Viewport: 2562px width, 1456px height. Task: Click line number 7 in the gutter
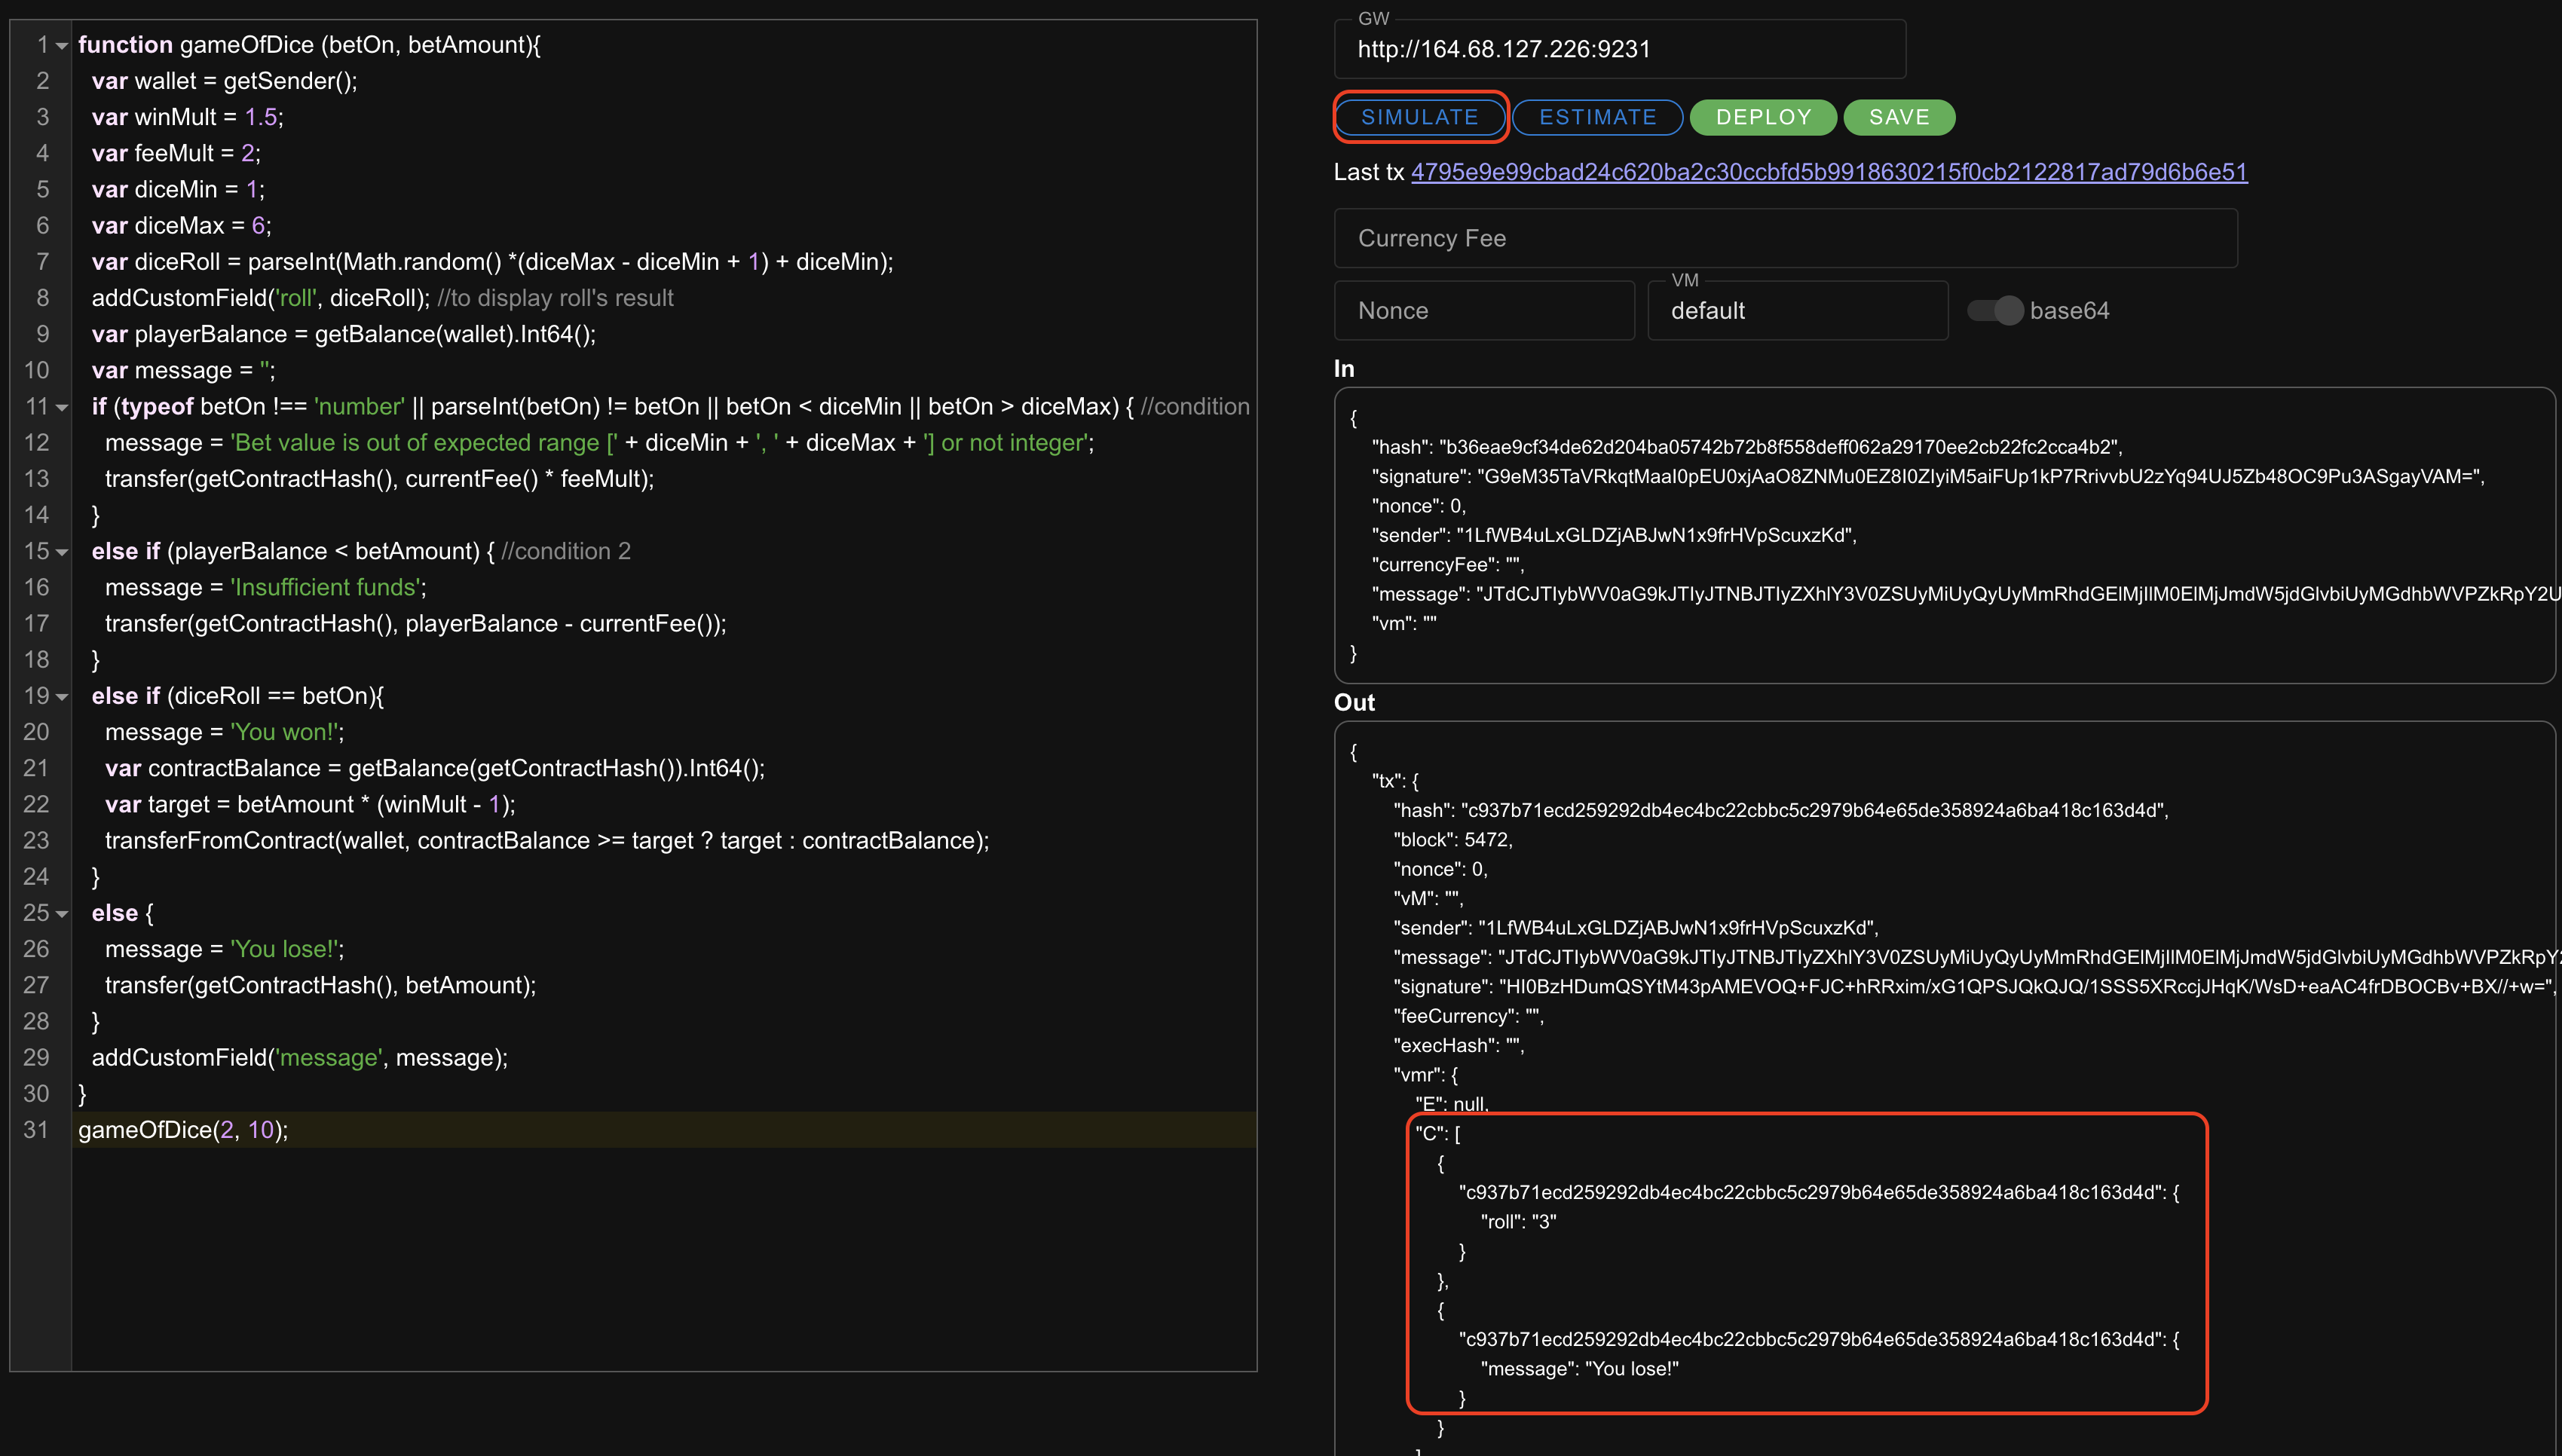[x=42, y=262]
